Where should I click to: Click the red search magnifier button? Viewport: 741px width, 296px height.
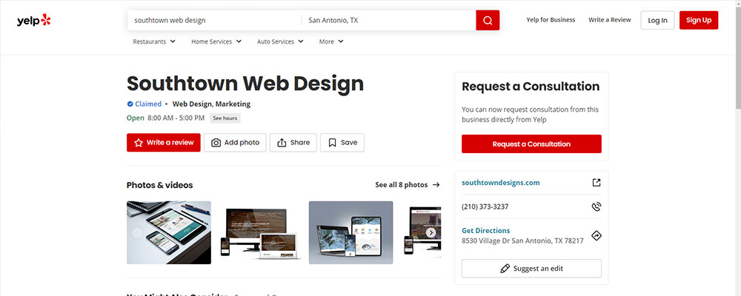coord(488,20)
